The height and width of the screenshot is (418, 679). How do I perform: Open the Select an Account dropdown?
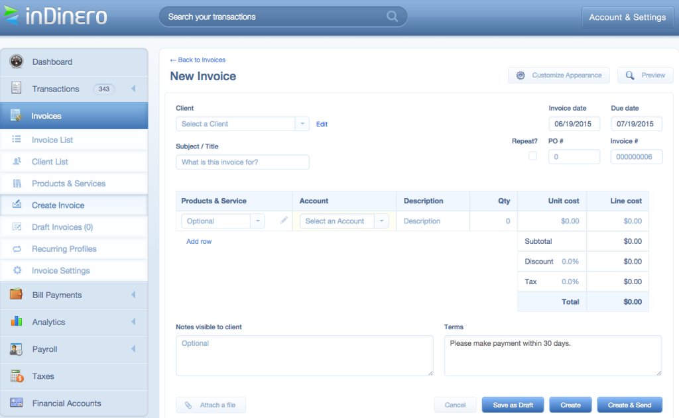pos(381,221)
